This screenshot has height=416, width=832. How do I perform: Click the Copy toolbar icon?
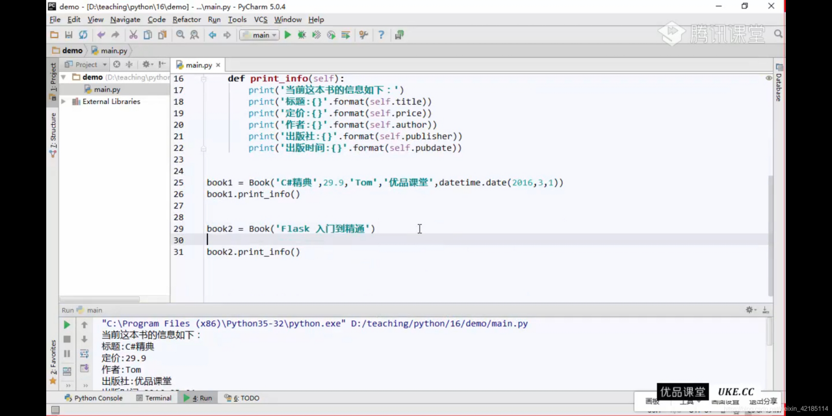148,35
